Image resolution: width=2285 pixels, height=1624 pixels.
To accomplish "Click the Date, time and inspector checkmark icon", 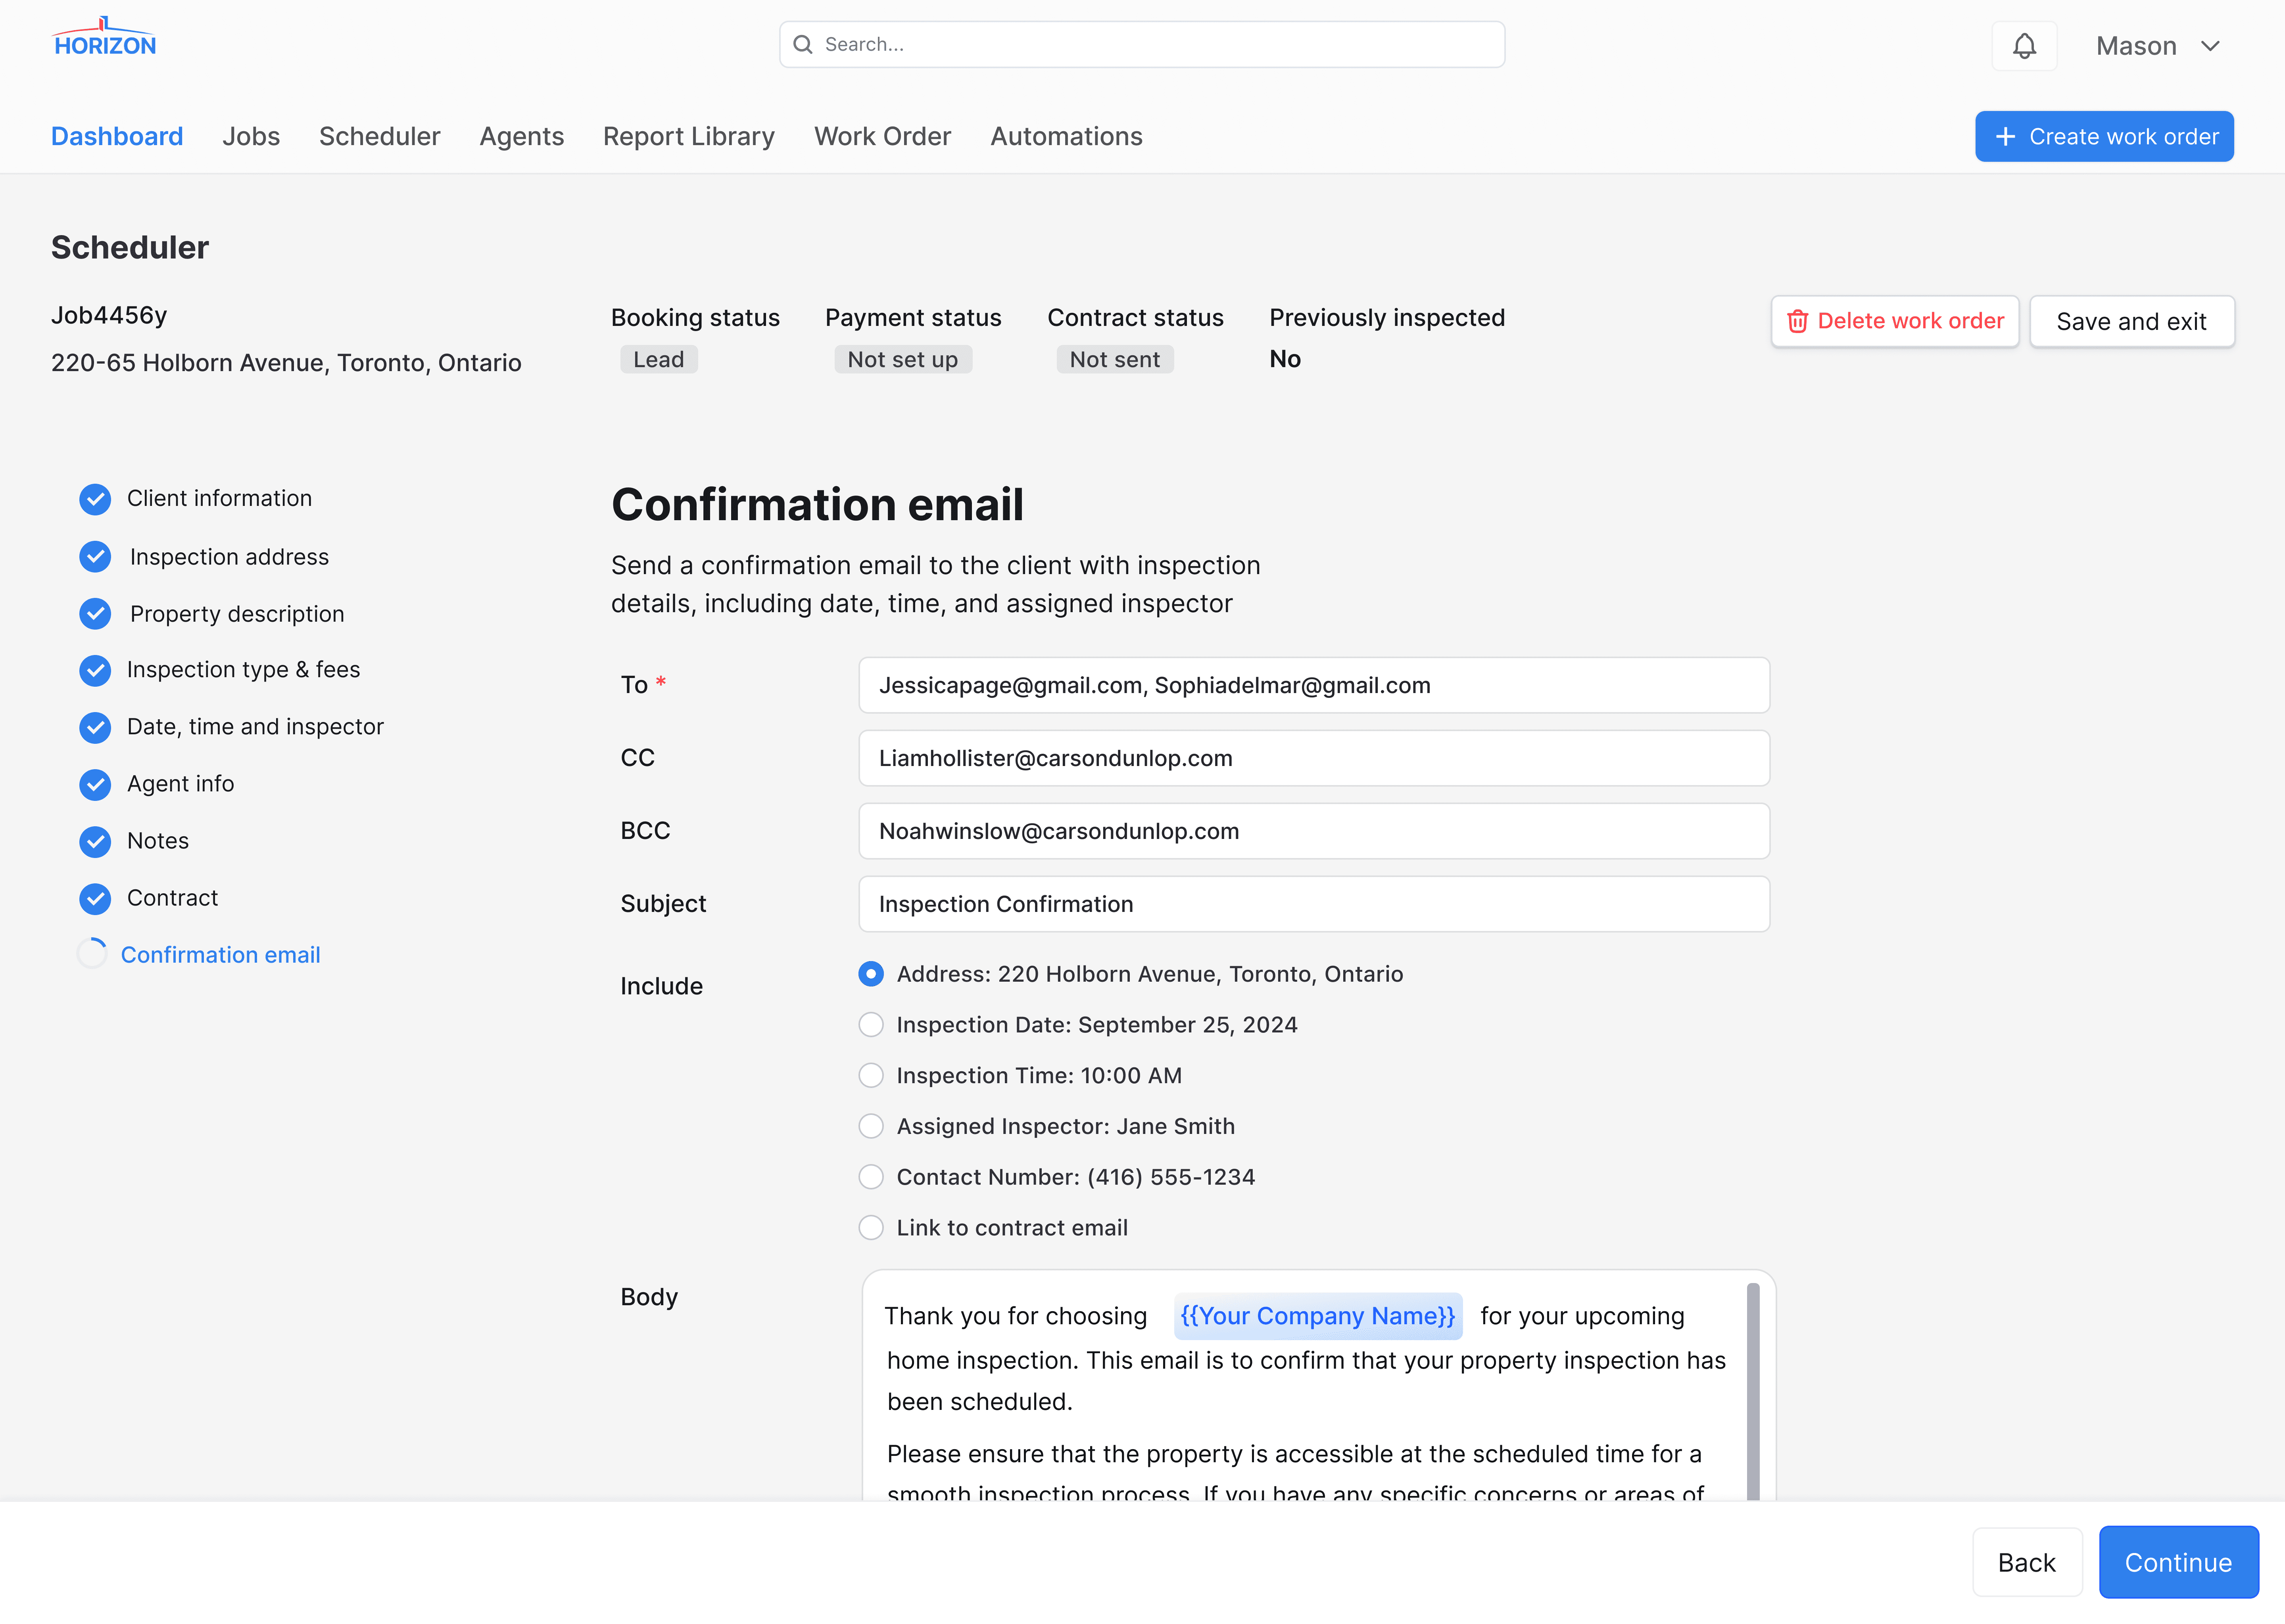I will [95, 727].
